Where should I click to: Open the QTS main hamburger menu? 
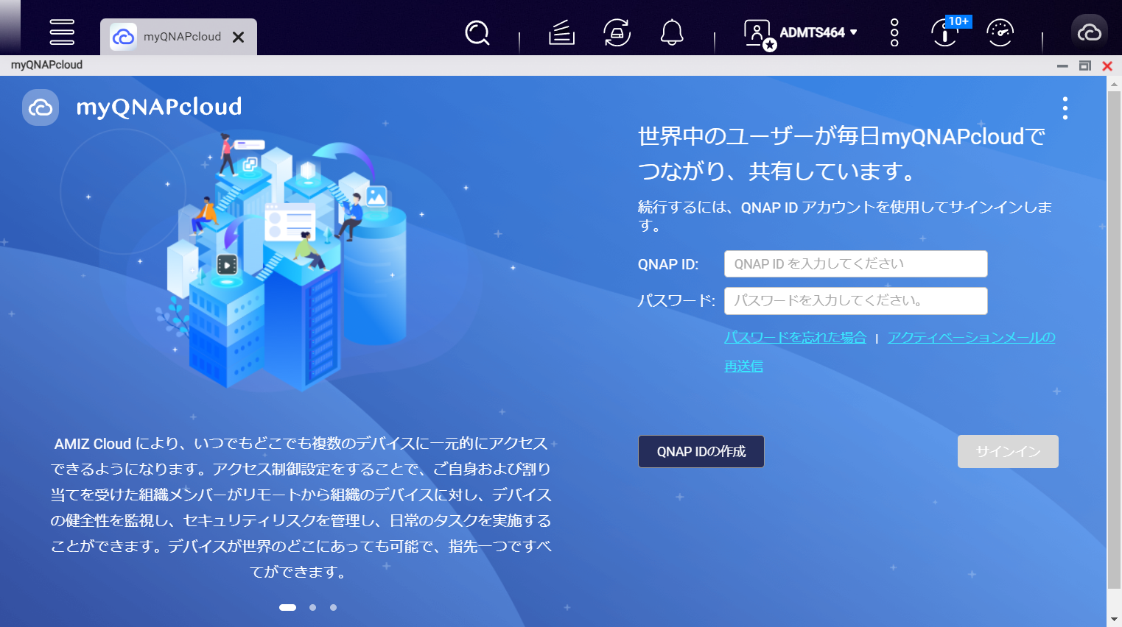62,32
